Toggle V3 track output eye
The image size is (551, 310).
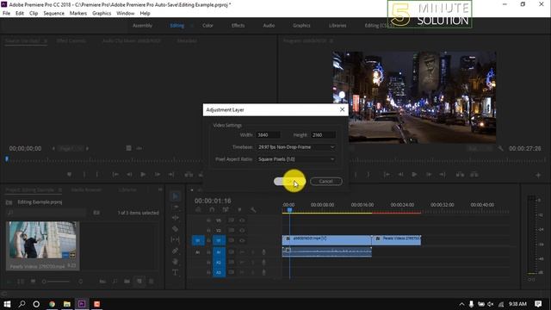pos(242,220)
